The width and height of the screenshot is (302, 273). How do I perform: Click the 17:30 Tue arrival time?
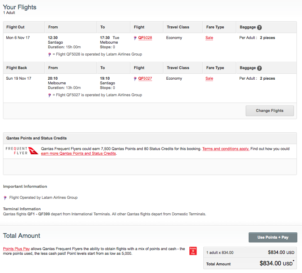tap(110, 38)
